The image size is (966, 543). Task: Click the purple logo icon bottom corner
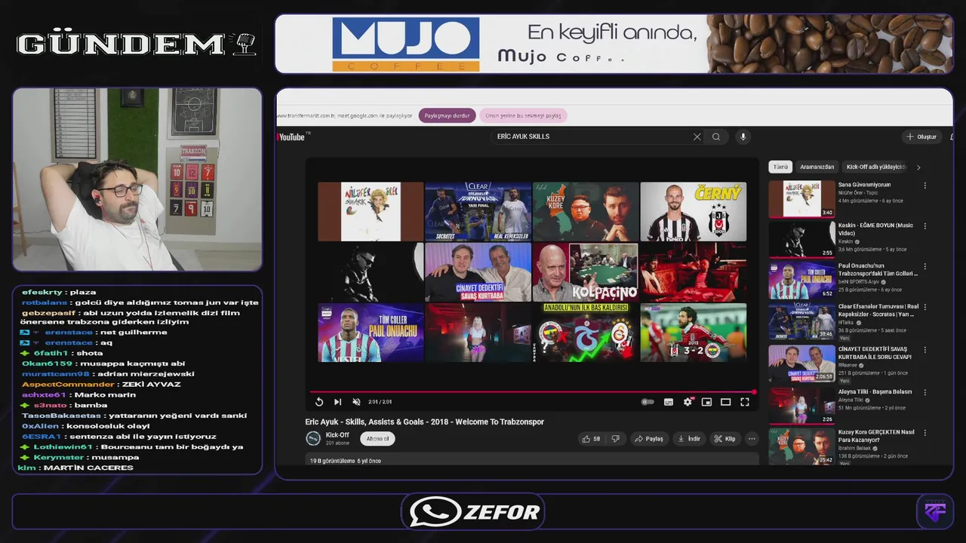click(934, 511)
